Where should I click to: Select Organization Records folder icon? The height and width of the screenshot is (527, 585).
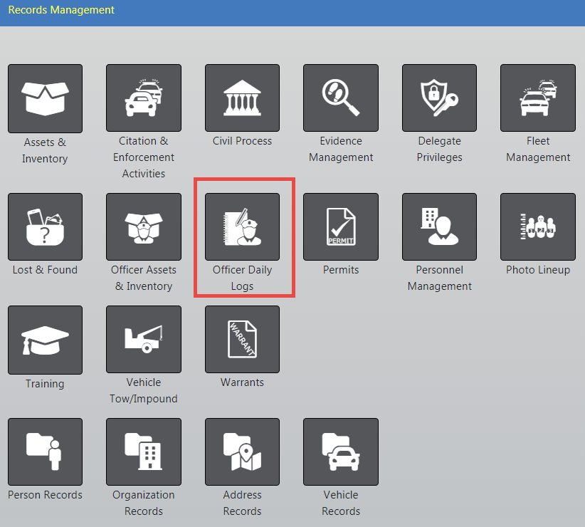(x=144, y=452)
